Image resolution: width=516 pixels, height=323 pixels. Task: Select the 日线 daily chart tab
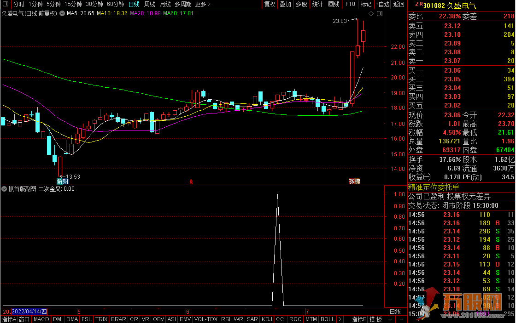click(134, 4)
